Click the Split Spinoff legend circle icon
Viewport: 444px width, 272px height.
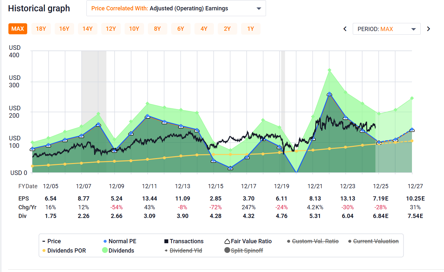point(227,250)
